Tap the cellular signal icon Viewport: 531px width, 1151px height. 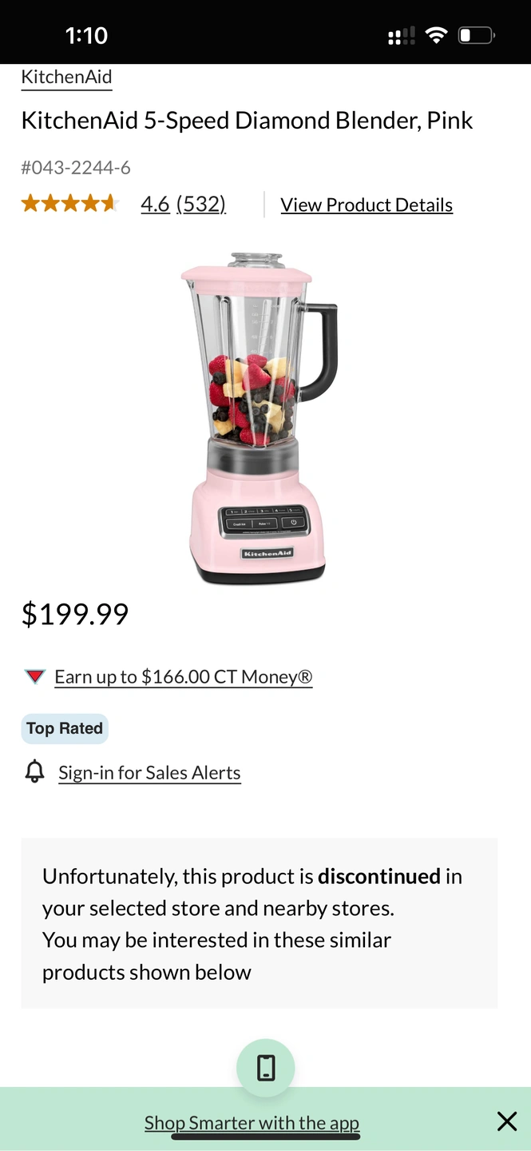click(401, 36)
